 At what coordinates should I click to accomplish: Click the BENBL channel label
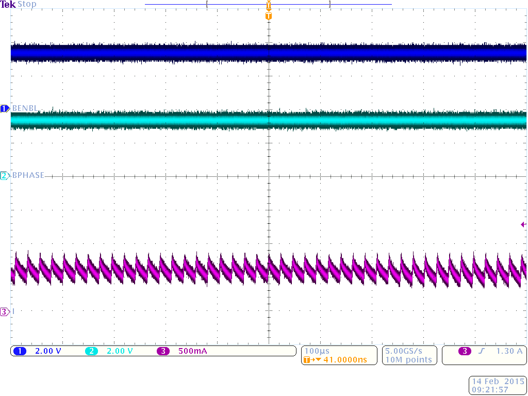(x=26, y=108)
